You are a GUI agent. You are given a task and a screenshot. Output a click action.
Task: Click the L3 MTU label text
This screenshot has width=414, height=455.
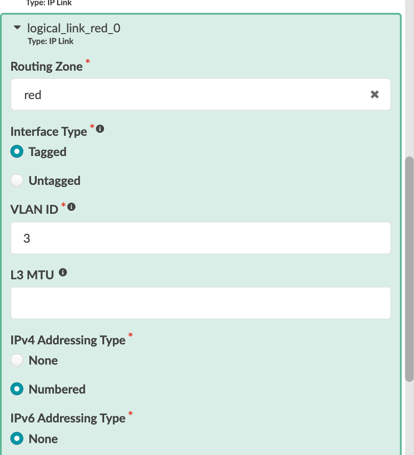coord(32,275)
